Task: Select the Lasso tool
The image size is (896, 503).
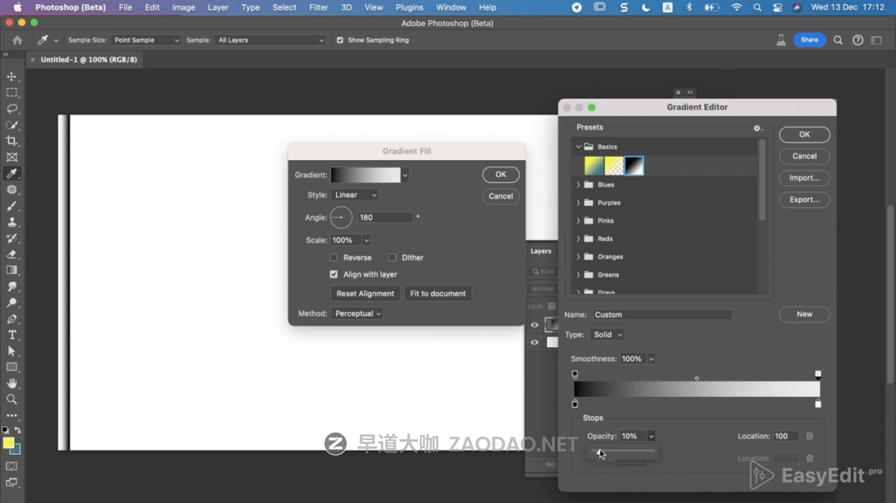Action: point(12,109)
